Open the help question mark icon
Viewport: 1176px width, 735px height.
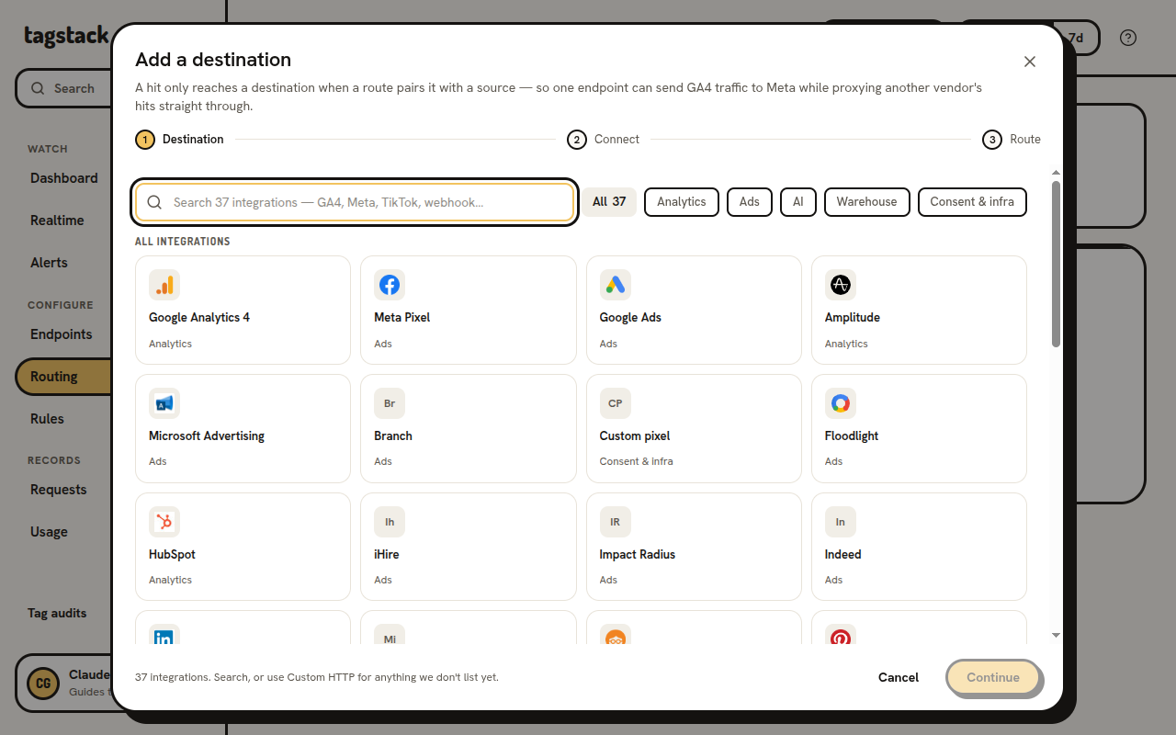[1128, 38]
